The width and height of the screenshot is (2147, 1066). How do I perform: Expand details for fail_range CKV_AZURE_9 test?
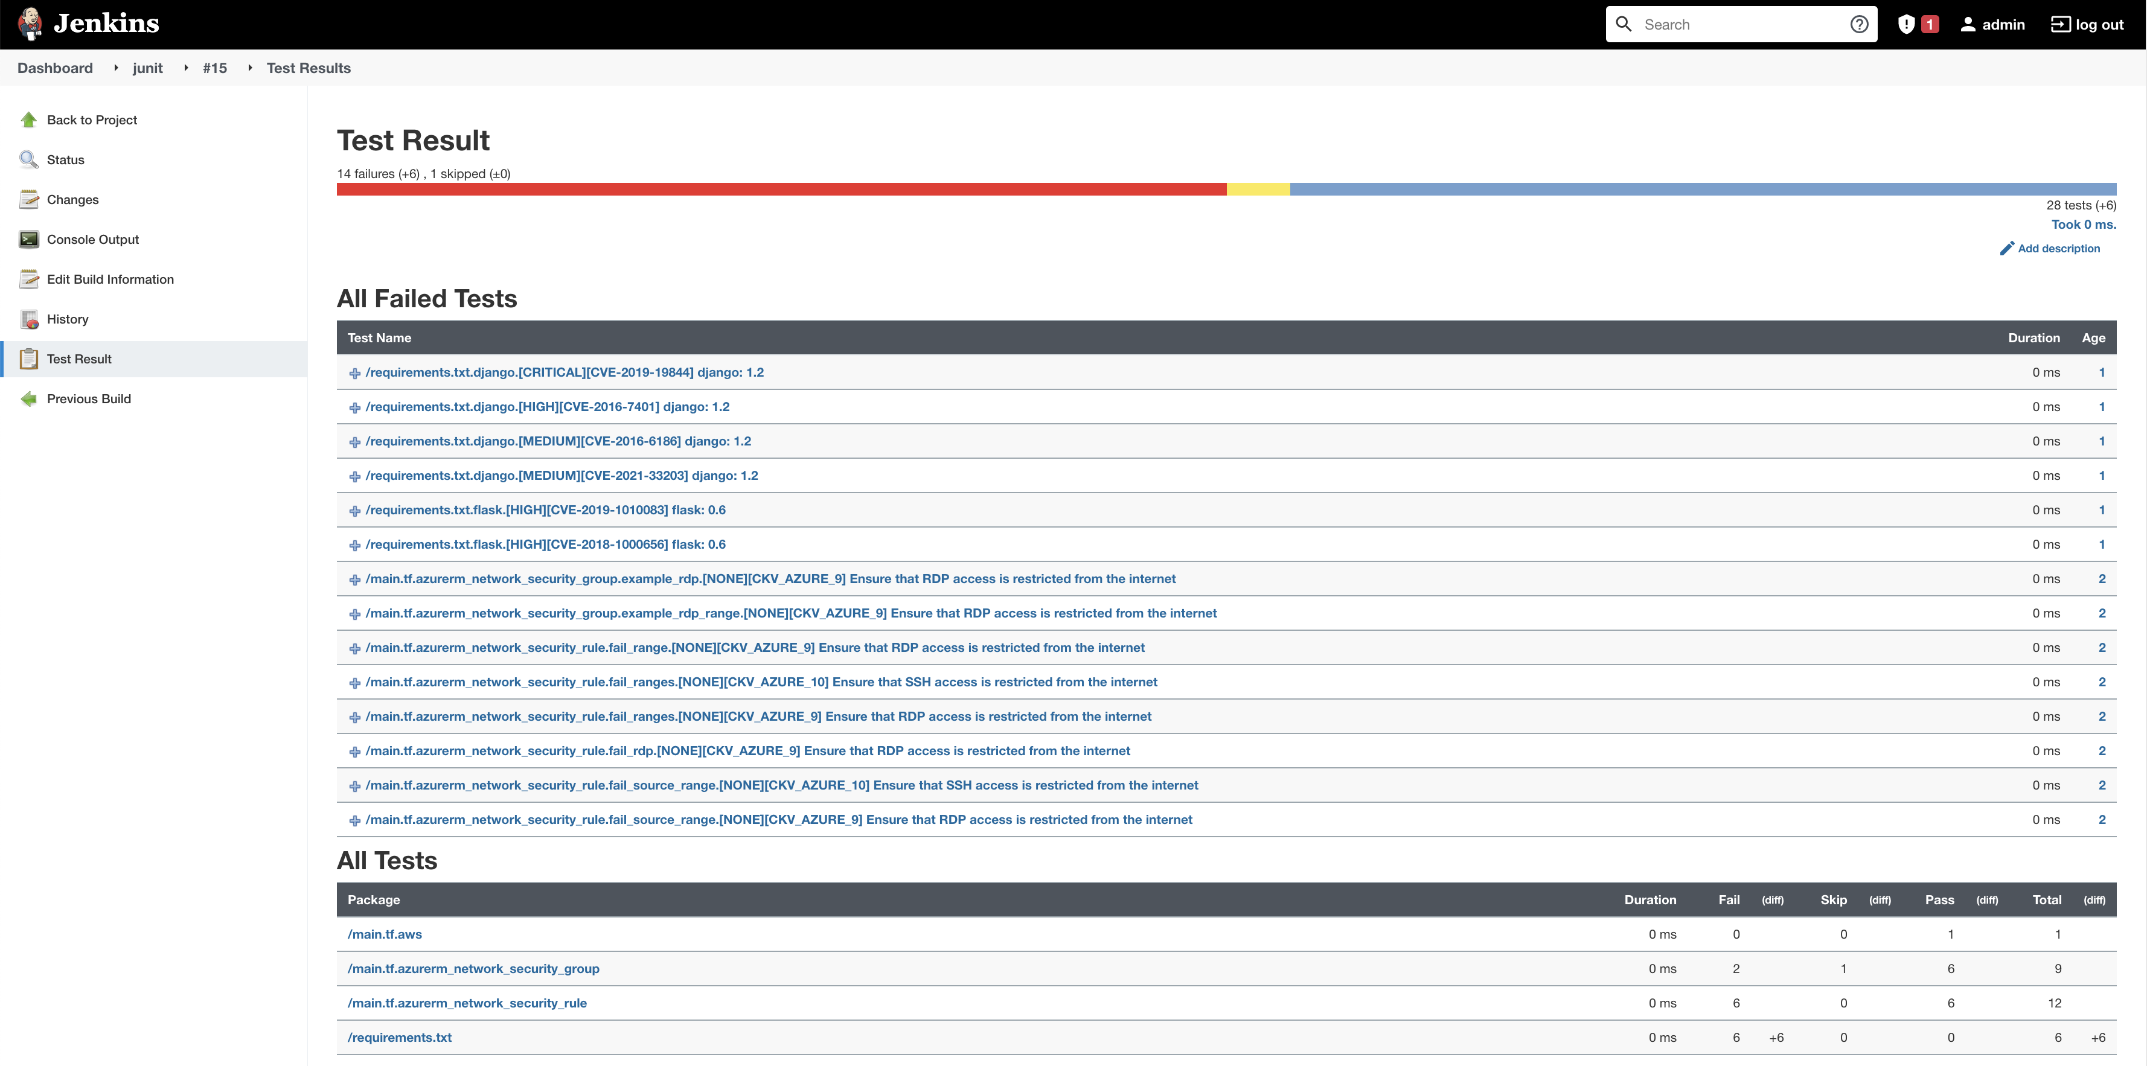pyautogui.click(x=354, y=648)
